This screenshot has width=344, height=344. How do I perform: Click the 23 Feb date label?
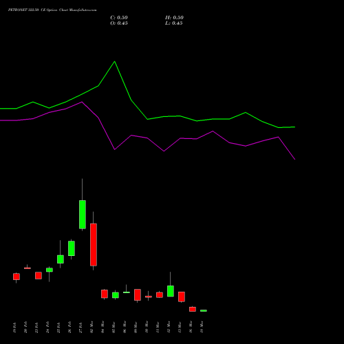[x=36, y=327]
